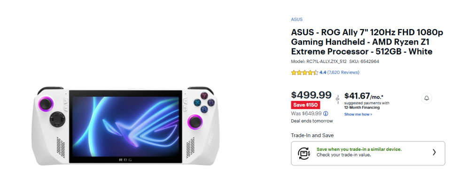Click the Trade-In and Save heading
The width and height of the screenshot is (451, 171).
click(x=312, y=135)
